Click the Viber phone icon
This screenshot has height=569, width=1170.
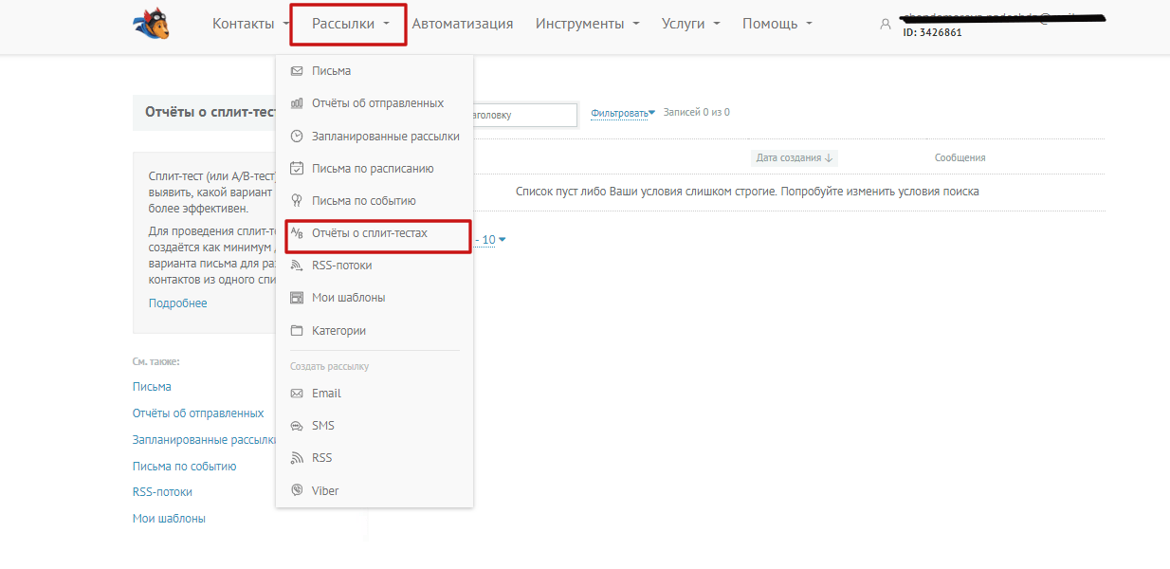[x=297, y=491]
